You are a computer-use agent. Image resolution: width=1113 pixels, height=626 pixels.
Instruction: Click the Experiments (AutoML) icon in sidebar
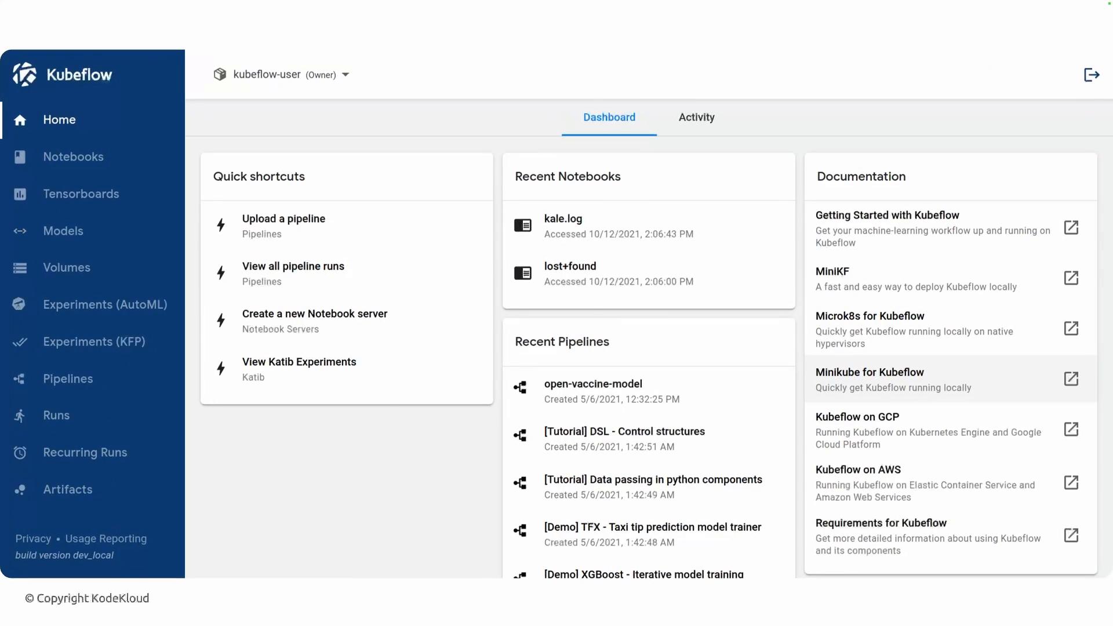click(19, 304)
